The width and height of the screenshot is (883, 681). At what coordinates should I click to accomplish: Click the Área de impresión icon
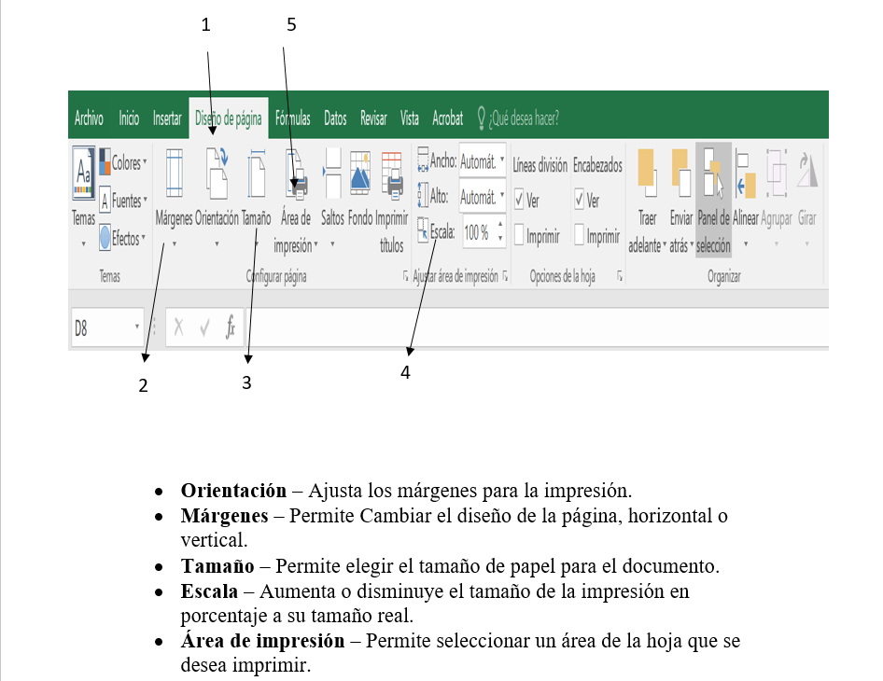[296, 174]
